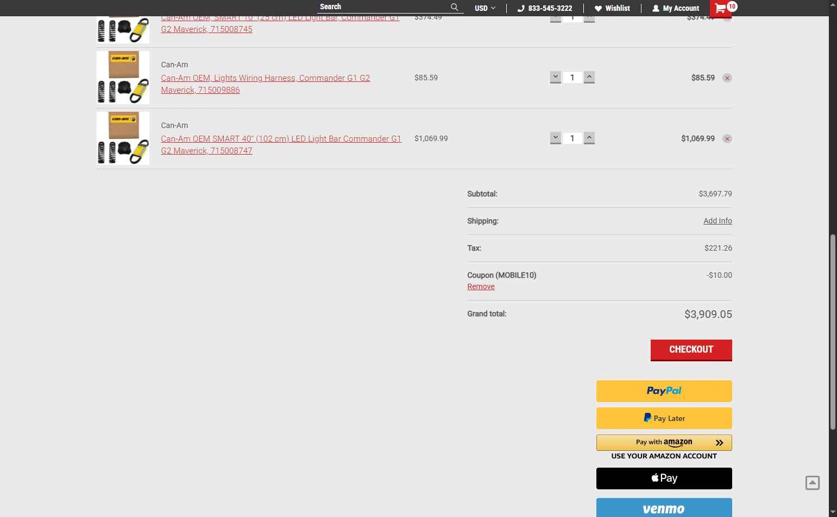Click the back-to-top arrow icon
The height and width of the screenshot is (517, 837).
point(812,483)
